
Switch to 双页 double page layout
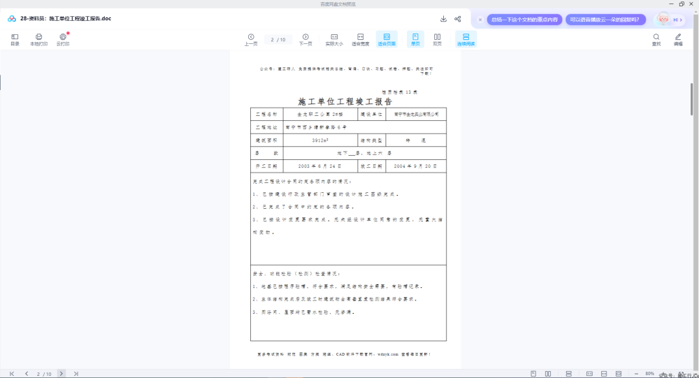coord(438,40)
